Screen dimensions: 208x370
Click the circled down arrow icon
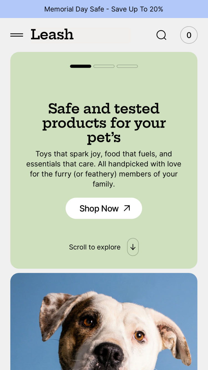point(133,247)
